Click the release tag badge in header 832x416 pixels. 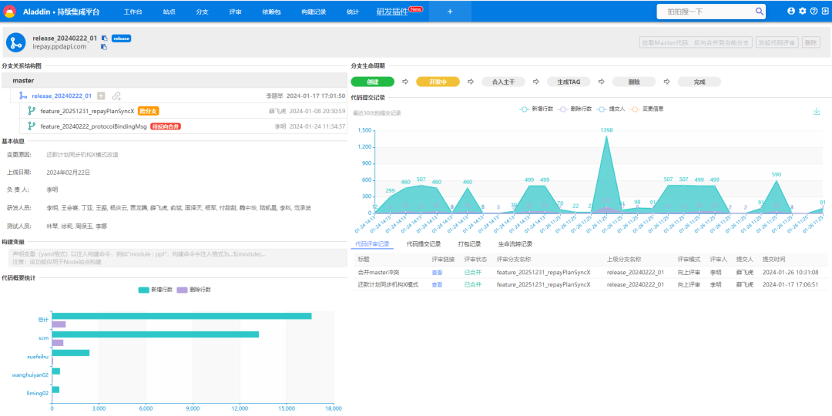point(122,39)
